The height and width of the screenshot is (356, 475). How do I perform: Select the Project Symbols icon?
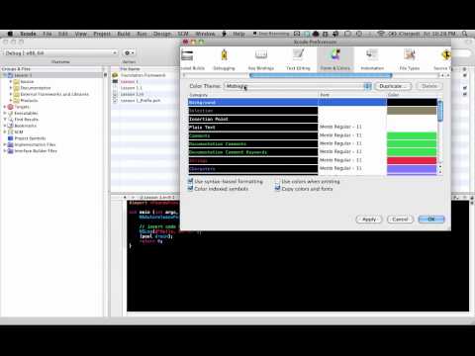11,138
